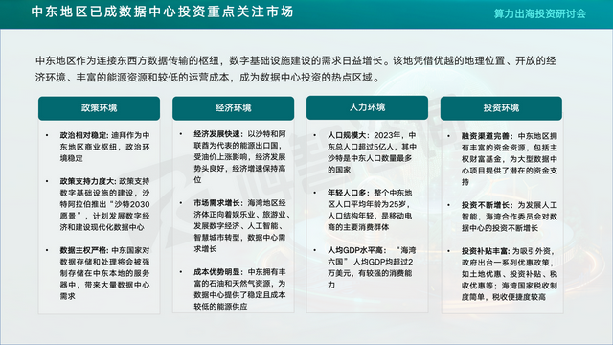Click the 算力出海投资研讨会 label in the header

[539, 13]
